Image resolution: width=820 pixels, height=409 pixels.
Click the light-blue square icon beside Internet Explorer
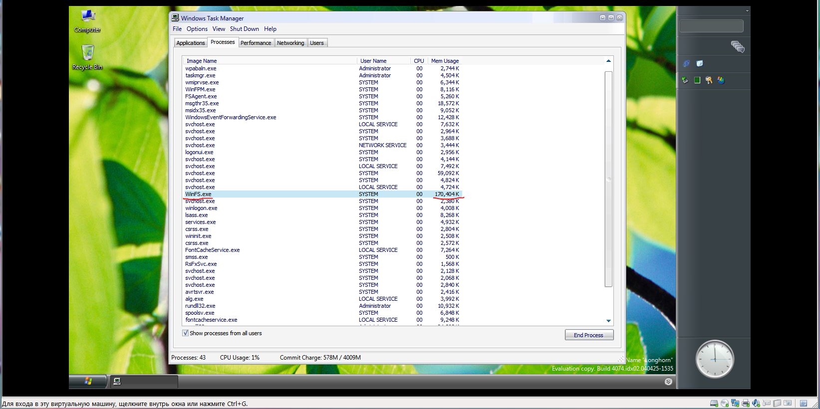coord(700,63)
